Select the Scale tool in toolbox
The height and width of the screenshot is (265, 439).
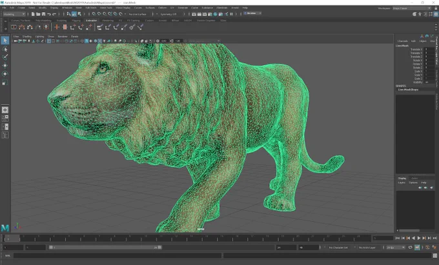coord(5,83)
